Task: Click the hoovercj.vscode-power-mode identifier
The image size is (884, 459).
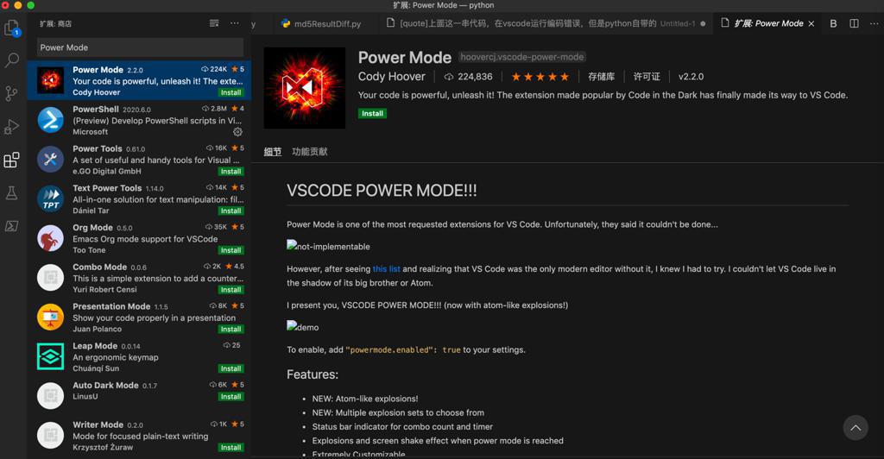Action: point(522,57)
